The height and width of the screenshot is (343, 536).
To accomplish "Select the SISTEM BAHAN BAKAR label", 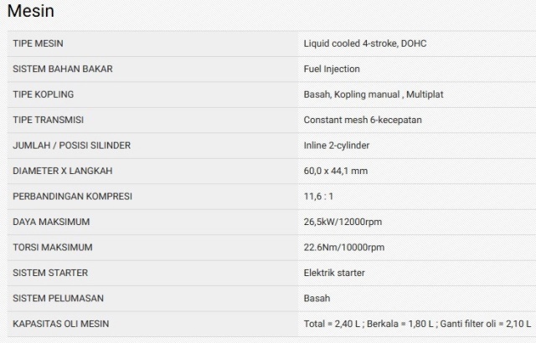I will point(63,69).
